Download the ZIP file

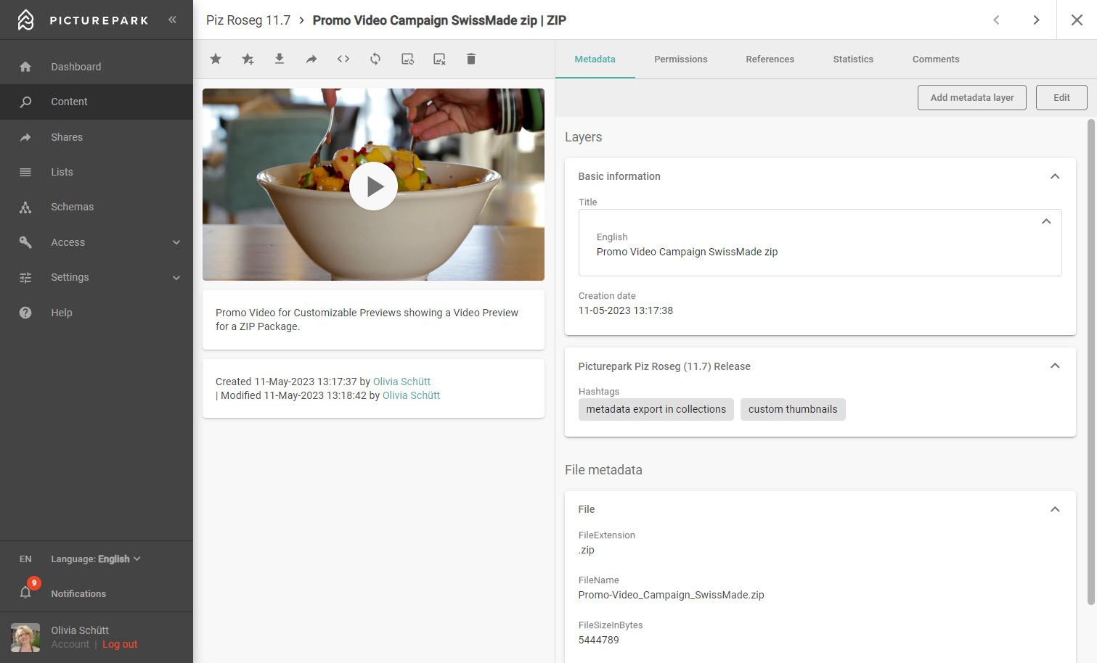(280, 59)
